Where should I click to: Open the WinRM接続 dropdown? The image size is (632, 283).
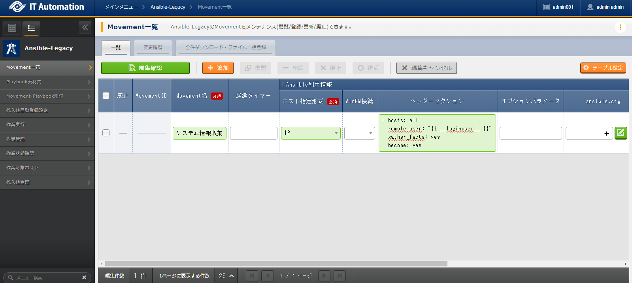(359, 133)
